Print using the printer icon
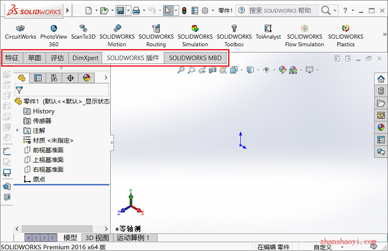This screenshot has width=388, height=251. [x=136, y=11]
